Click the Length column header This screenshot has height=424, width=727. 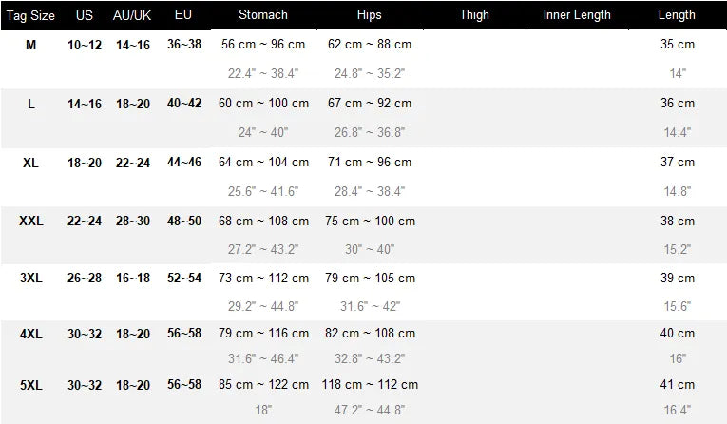[x=677, y=15]
